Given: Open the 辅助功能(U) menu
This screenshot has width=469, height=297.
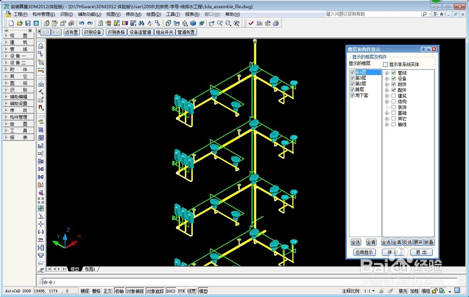Looking at the screenshot, I should [x=90, y=14].
